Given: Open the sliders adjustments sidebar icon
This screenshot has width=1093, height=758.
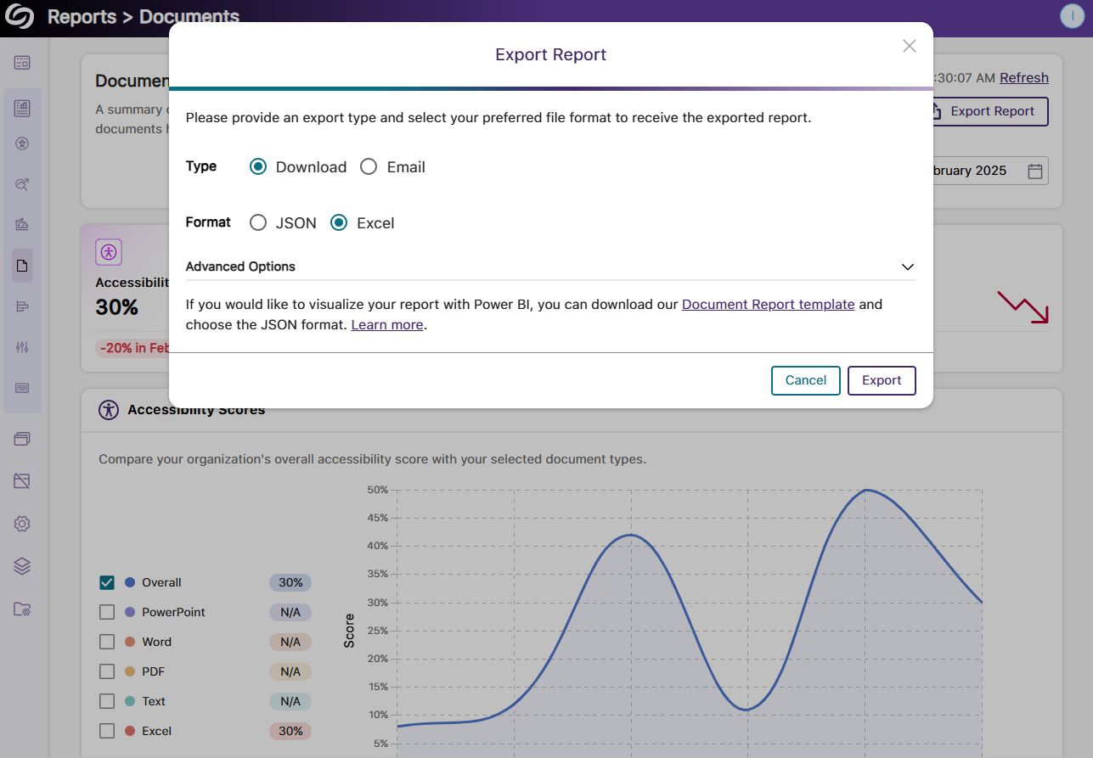Looking at the screenshot, I should tap(22, 347).
